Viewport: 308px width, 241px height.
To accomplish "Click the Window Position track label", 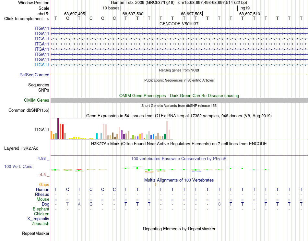I will tap(34, 3).
